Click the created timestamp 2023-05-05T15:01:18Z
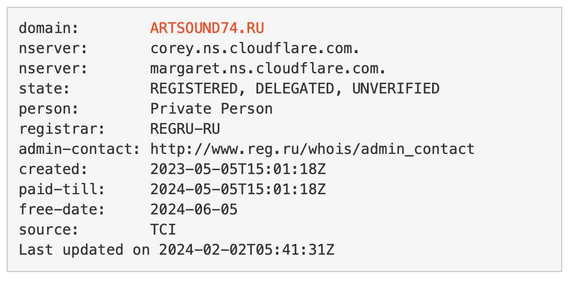 pyautogui.click(x=237, y=169)
